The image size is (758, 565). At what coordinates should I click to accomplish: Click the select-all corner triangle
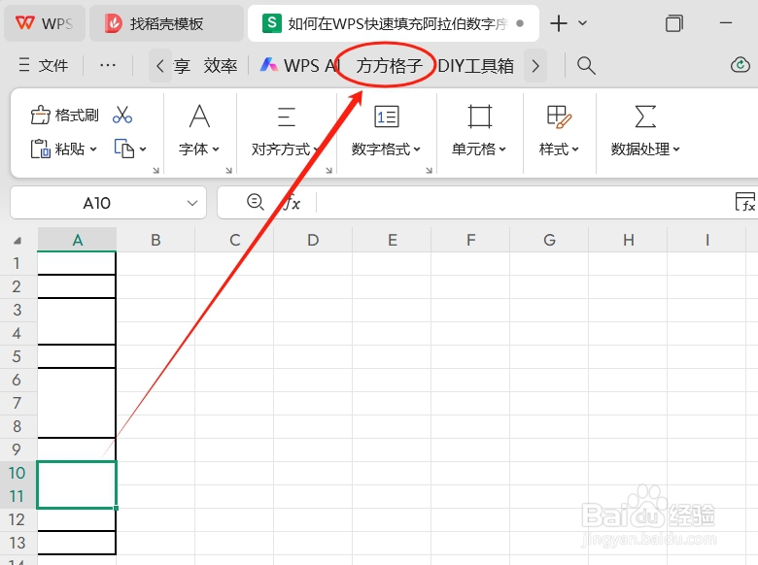[17, 240]
